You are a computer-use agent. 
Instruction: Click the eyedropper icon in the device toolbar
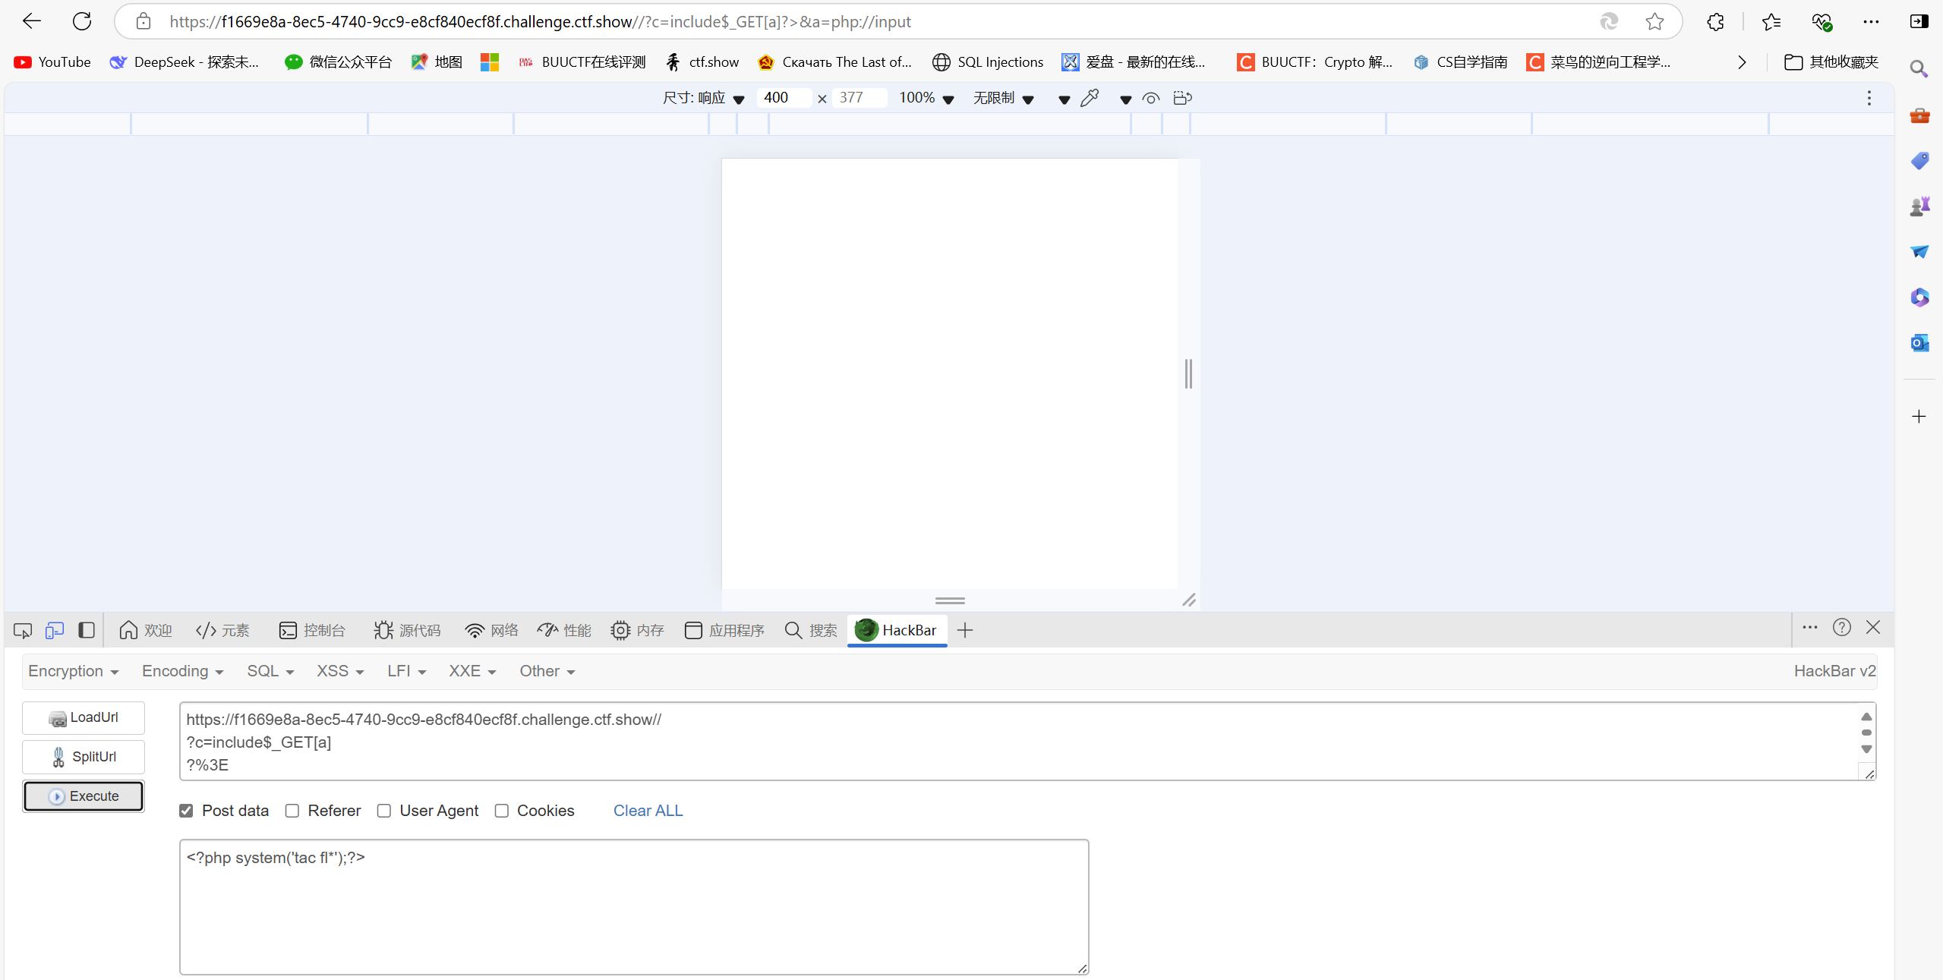pyautogui.click(x=1090, y=98)
